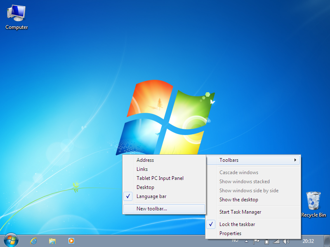This screenshot has width=330, height=247.
Task: Open the Action Center flag icon
Action: (x=256, y=242)
